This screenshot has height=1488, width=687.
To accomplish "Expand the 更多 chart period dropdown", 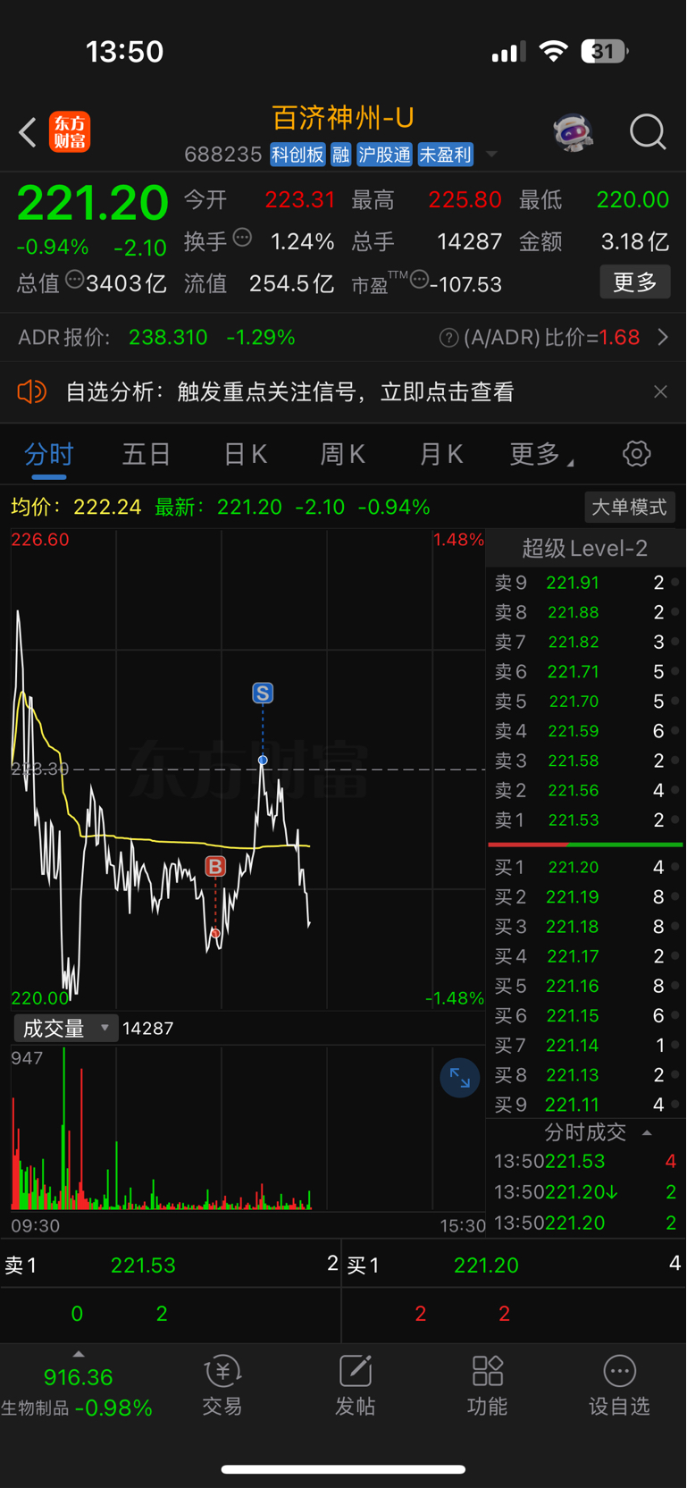I will [x=541, y=455].
